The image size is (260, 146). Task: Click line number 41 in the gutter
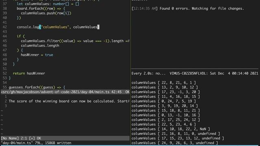(4, 22)
